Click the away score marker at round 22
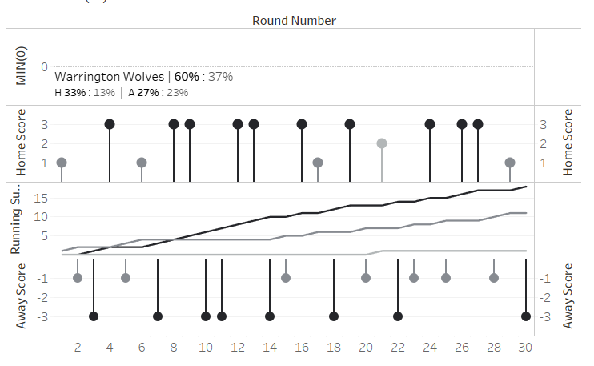The height and width of the screenshot is (366, 594). click(x=398, y=316)
